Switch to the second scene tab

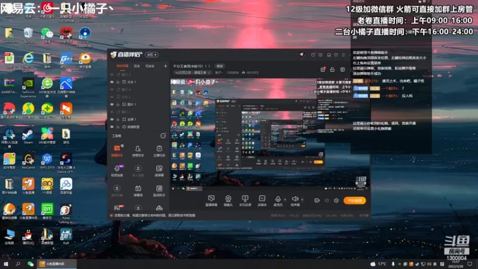click(x=137, y=66)
